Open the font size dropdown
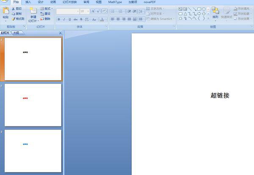The width and height of the screenshot is (254, 175). point(88,11)
